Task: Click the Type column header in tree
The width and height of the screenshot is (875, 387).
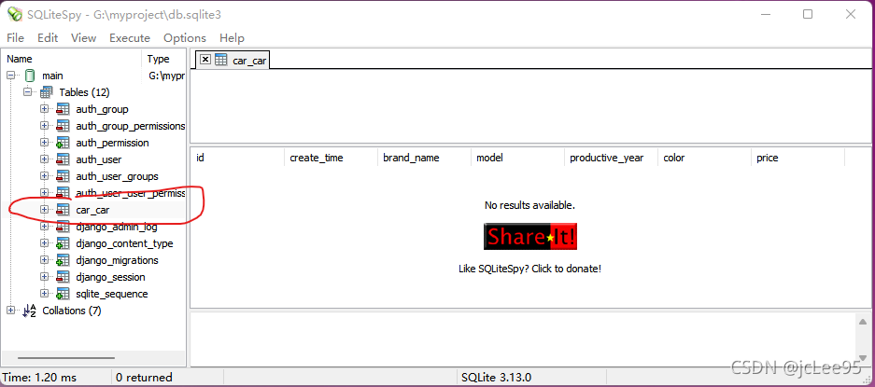Action: (x=164, y=59)
